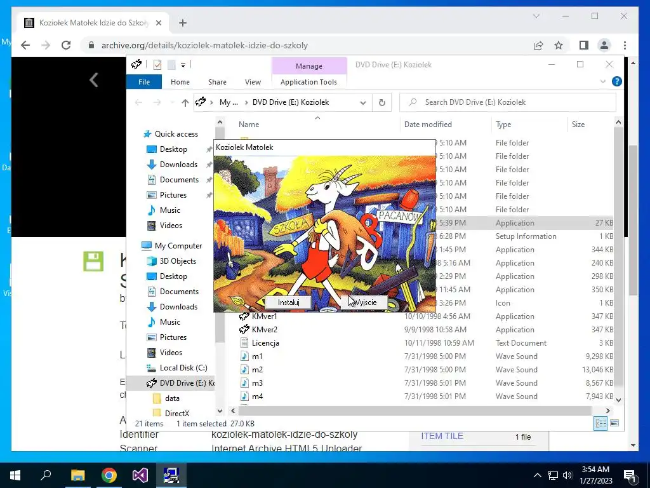Click the file list scroll down arrow

[x=618, y=400]
